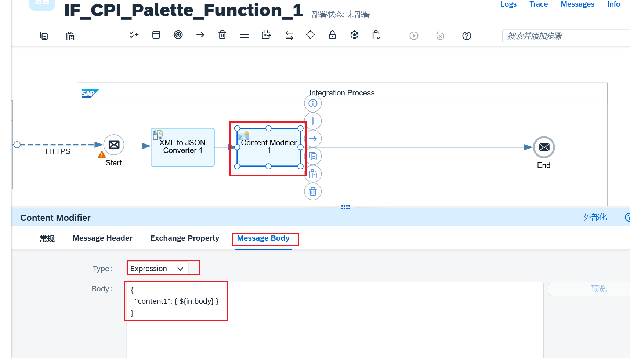Screen dimensions: 630x358
Task: Open the 常规 tab in Content Modifier
Action: pos(47,238)
